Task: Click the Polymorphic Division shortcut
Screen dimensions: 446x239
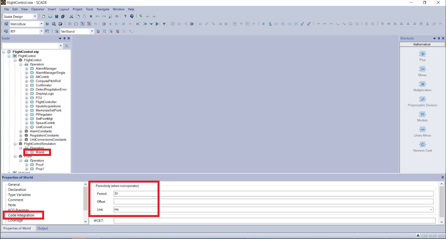Action: pos(422,101)
